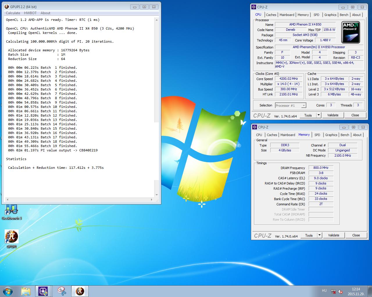This screenshot has height=297, width=372.
Task: Select the GPUPI taskbar icon
Action: 80,291
